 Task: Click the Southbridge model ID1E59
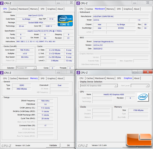point(121,28)
